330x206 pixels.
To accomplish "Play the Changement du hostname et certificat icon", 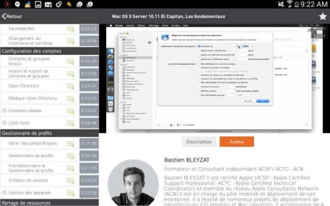I will (x=71, y=41).
